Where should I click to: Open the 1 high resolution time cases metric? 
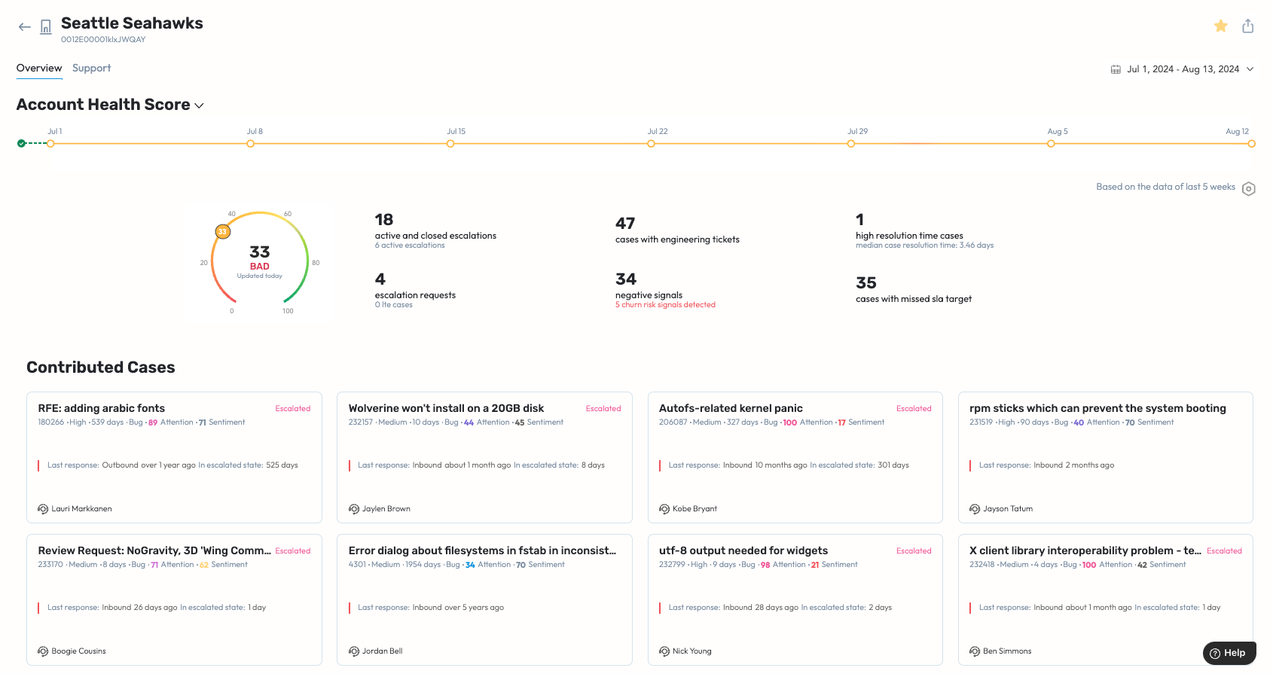924,229
